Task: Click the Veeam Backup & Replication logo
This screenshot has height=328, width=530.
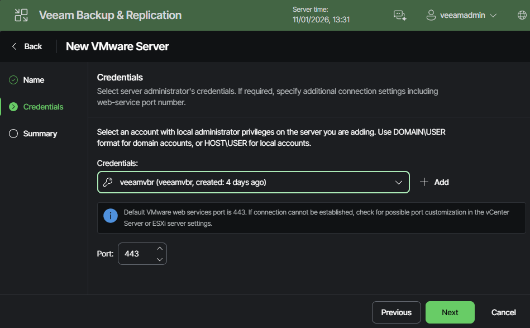Action: coord(21,15)
